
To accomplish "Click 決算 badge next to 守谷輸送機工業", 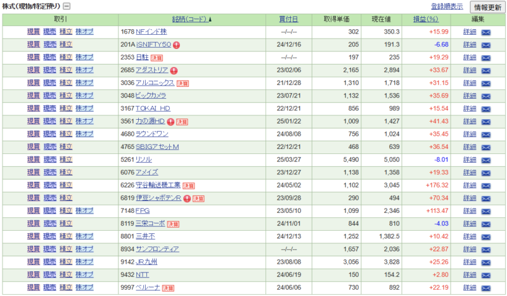I will pyautogui.click(x=188, y=186).
